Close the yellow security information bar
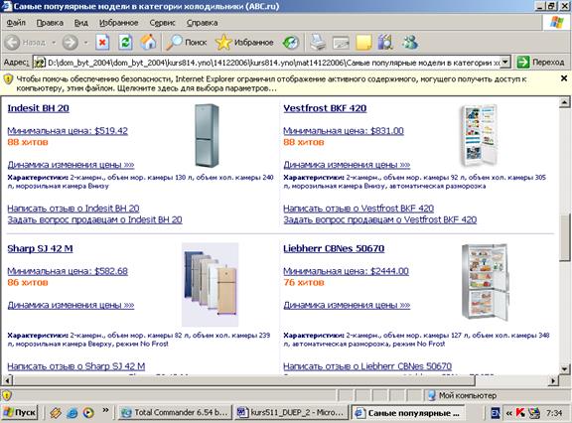Viewport: 572px width, 423px height. pos(564,78)
